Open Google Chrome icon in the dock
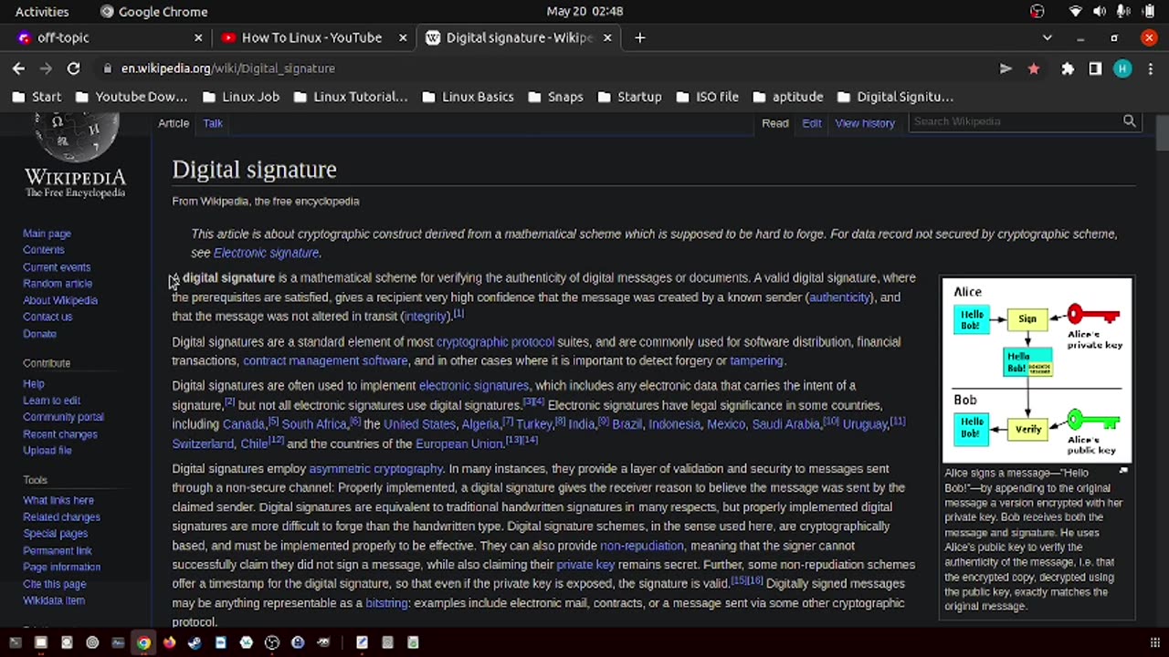 point(143,642)
